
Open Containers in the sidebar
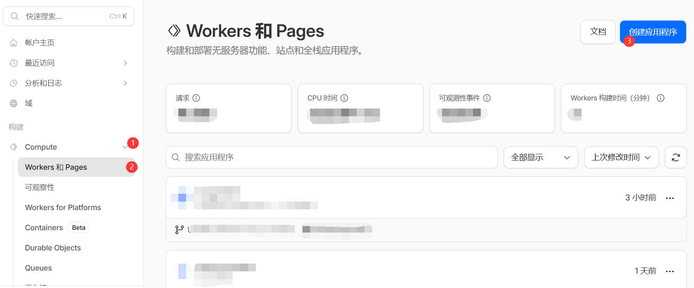[x=44, y=228]
